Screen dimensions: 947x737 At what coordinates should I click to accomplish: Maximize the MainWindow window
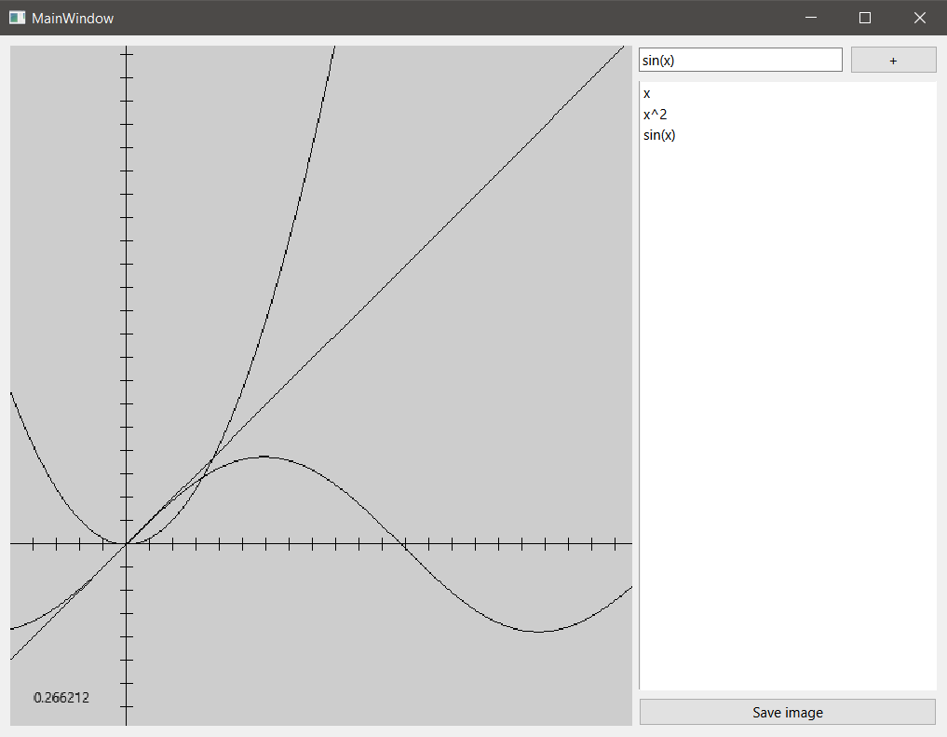(865, 18)
